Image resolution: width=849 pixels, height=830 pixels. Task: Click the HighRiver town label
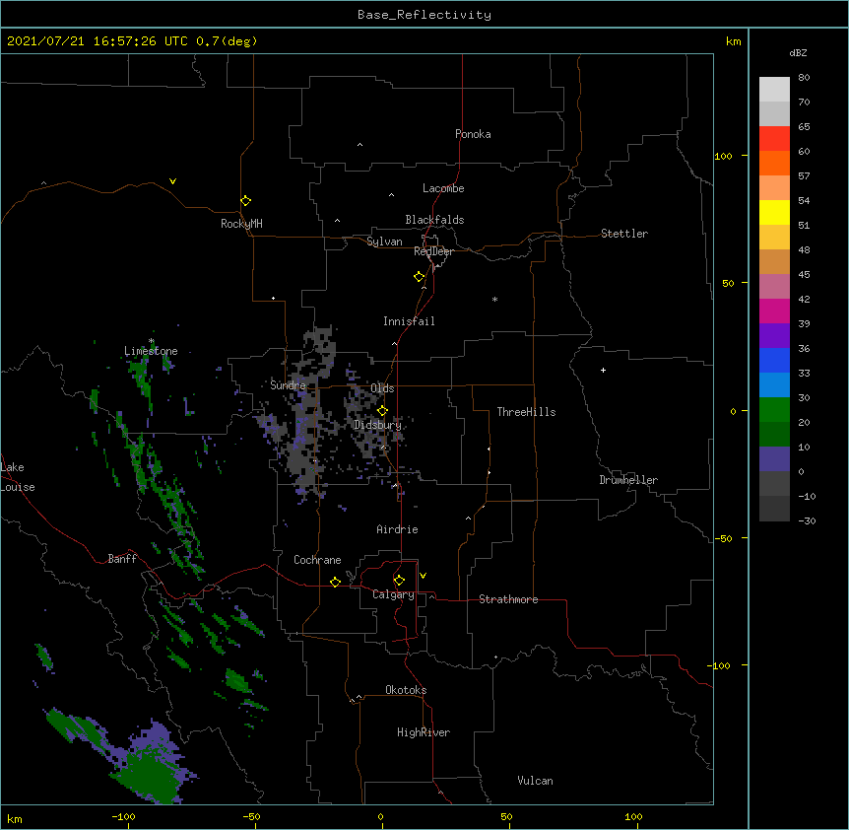(424, 732)
